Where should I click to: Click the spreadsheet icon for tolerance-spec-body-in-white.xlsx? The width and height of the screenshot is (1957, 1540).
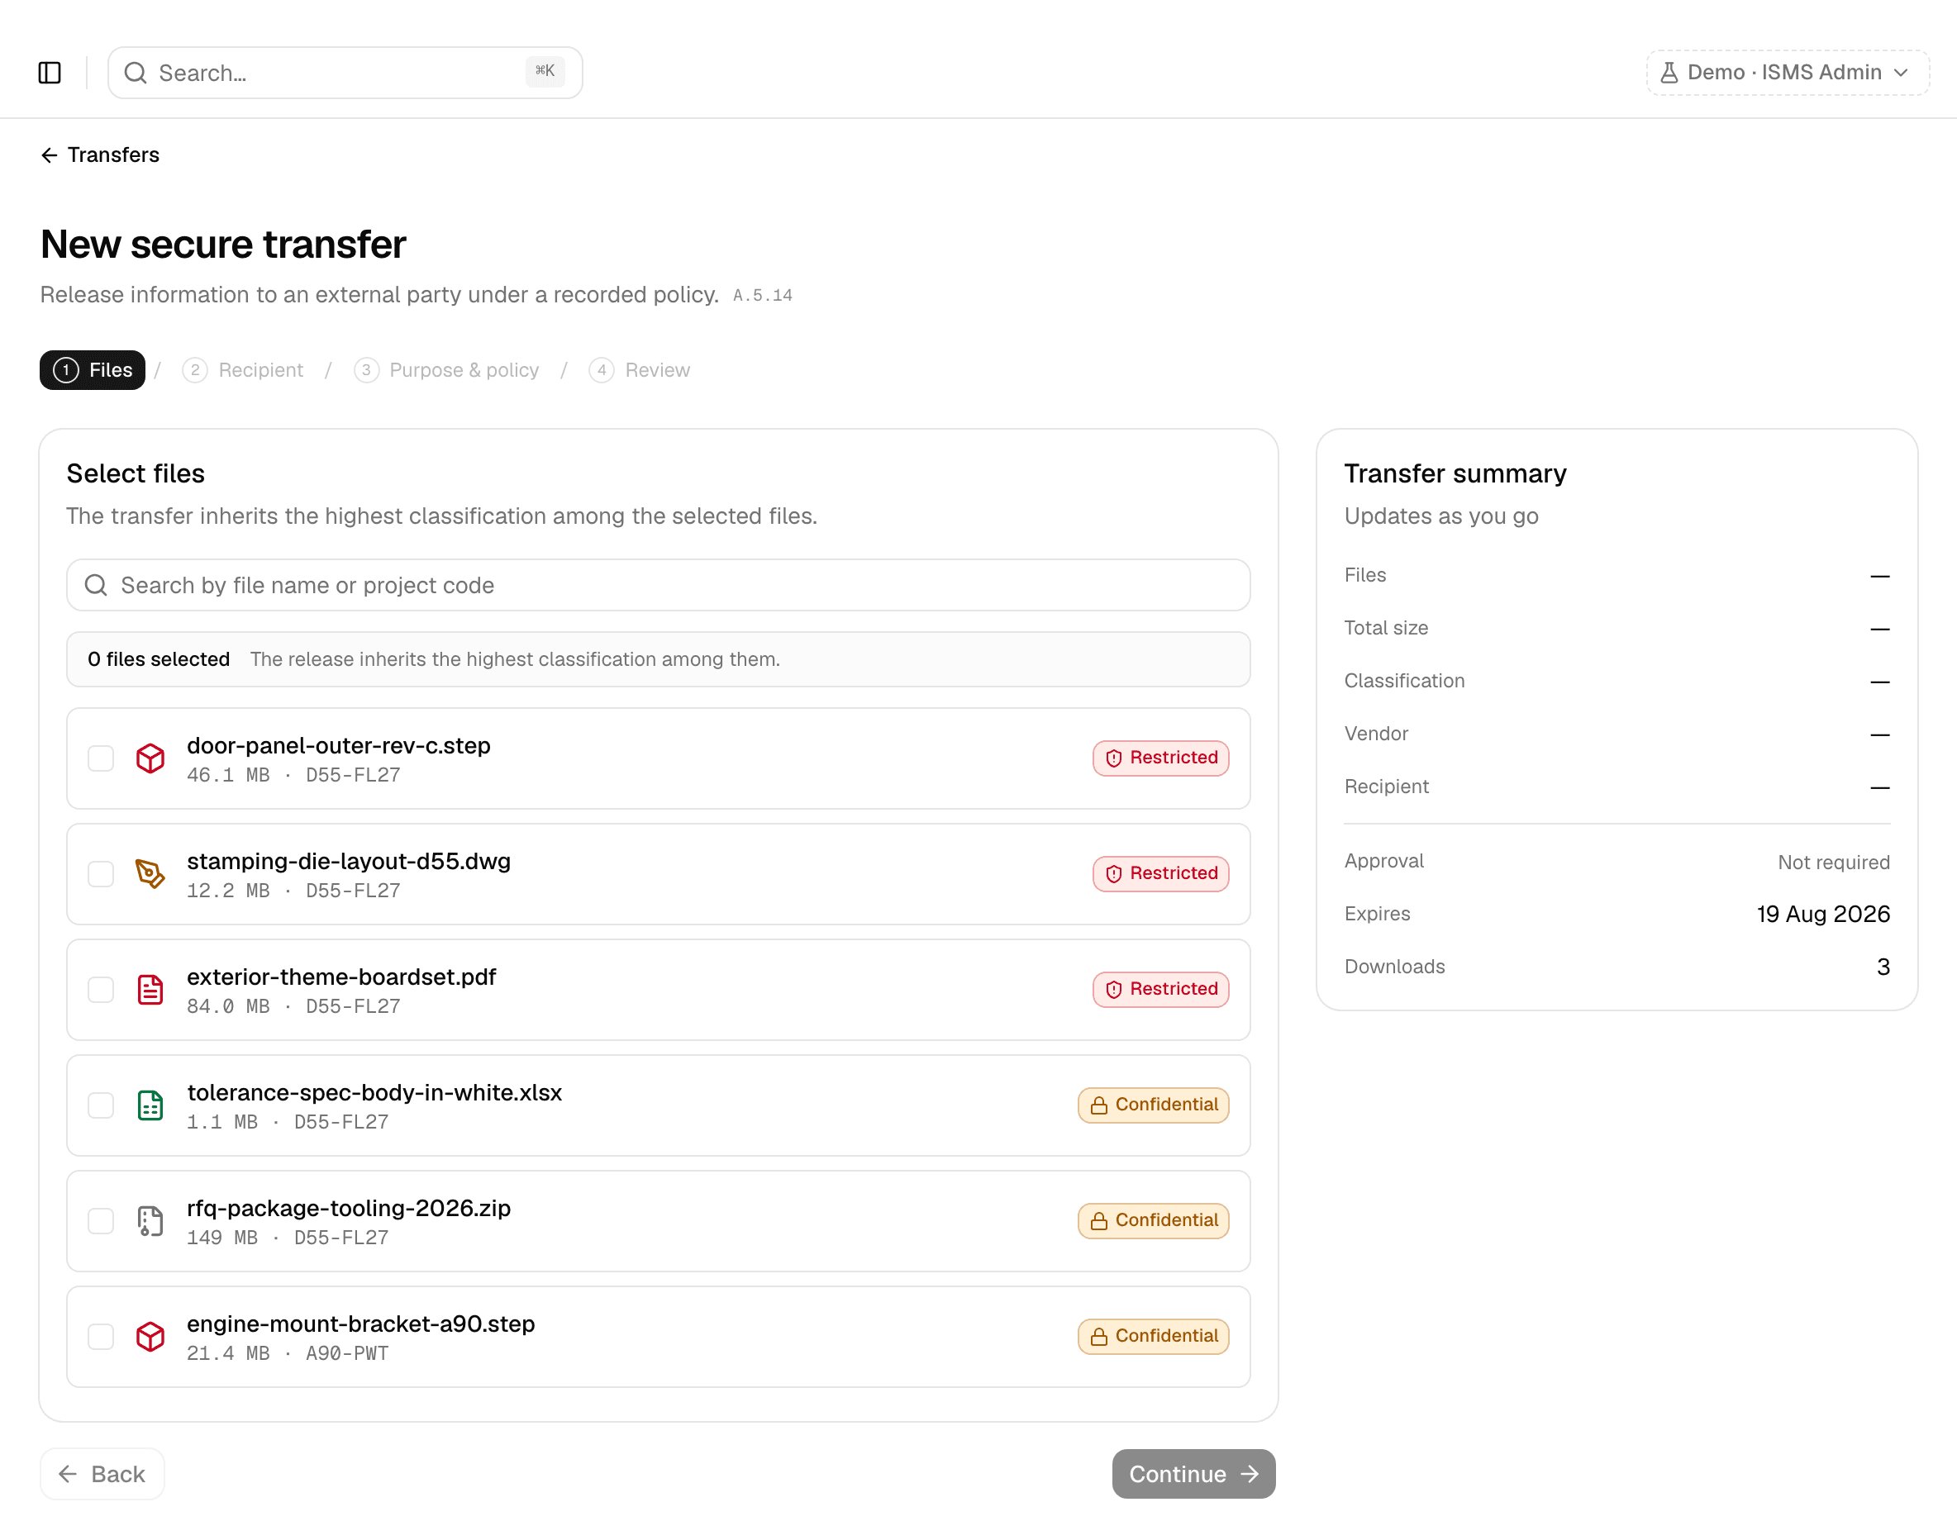click(150, 1105)
